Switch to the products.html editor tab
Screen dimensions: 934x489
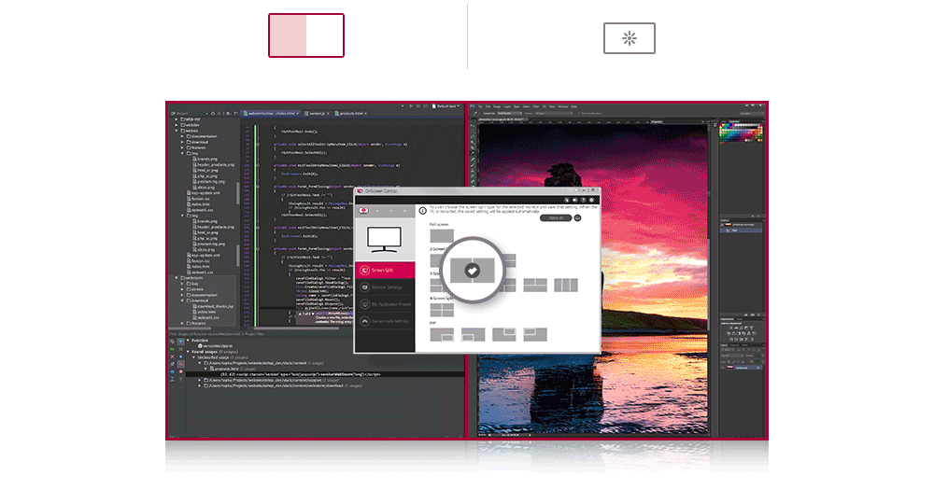click(351, 113)
